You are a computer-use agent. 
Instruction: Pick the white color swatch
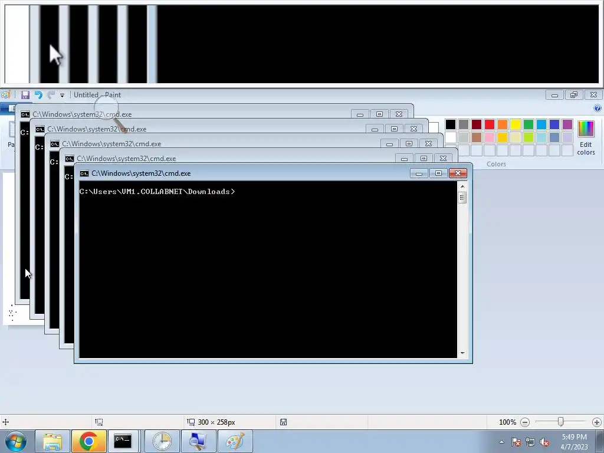click(x=451, y=137)
